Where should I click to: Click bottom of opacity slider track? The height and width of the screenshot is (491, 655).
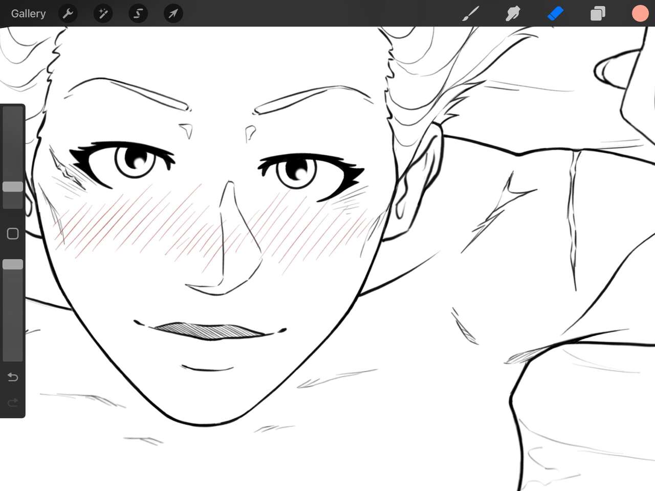tap(13, 356)
